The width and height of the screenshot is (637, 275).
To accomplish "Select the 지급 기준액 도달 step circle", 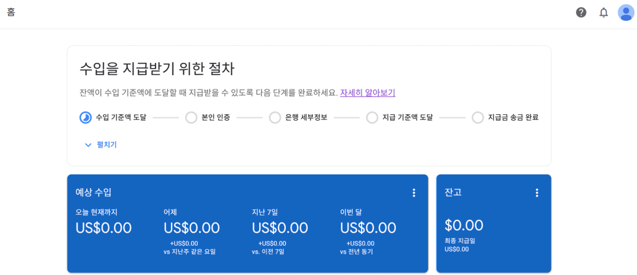I will (x=372, y=117).
